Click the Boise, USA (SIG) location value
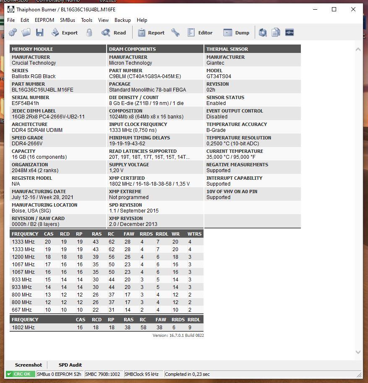This screenshot has width=368, height=383. tap(31, 210)
